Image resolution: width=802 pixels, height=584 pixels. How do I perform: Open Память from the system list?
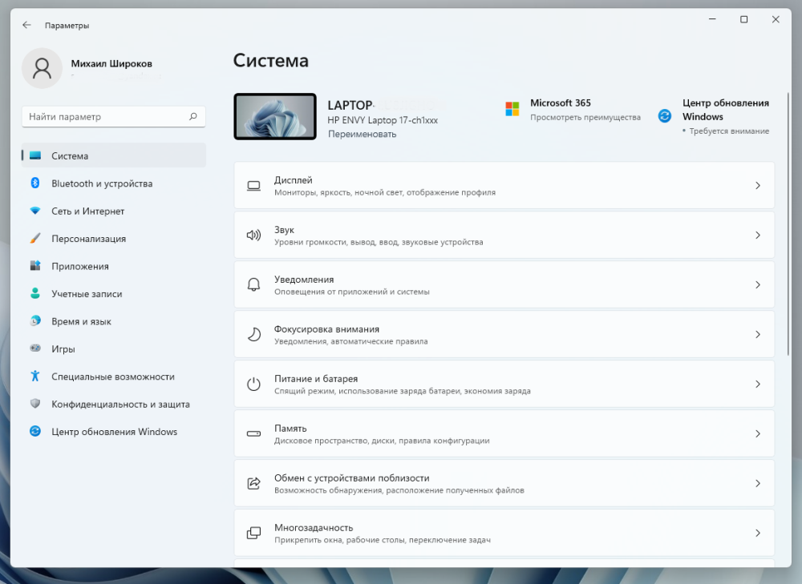pos(504,433)
